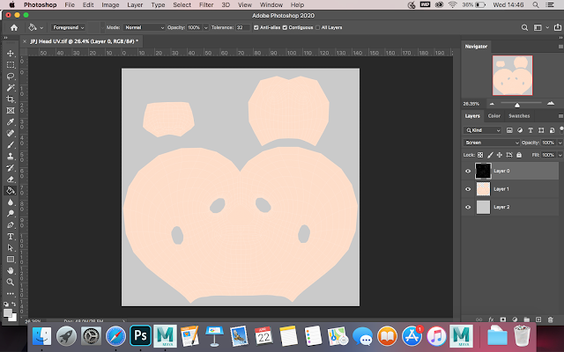Open the Image menu

pos(110,5)
